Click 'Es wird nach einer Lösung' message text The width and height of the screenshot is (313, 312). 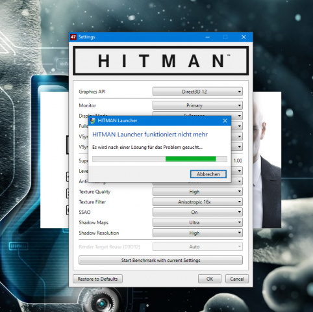tap(147, 148)
